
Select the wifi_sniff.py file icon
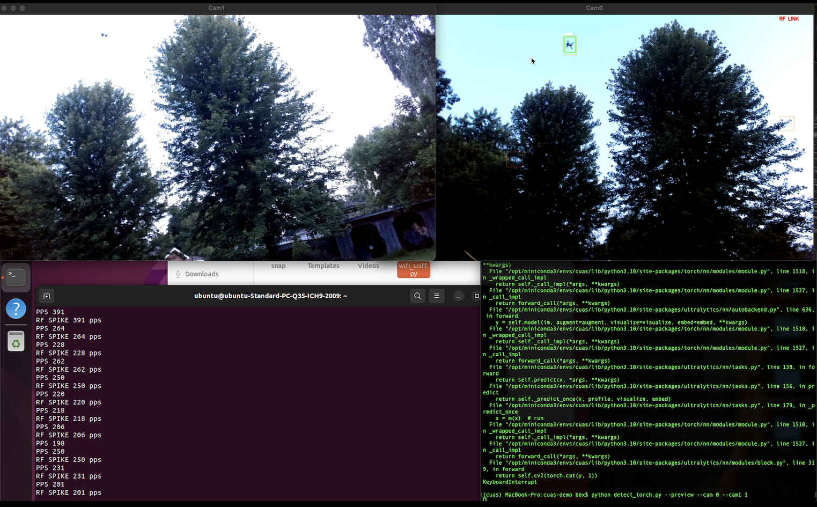pos(413,269)
